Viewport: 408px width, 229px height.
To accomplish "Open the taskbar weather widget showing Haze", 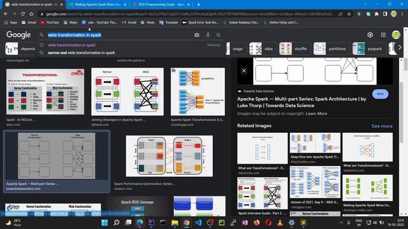I will point(13,223).
